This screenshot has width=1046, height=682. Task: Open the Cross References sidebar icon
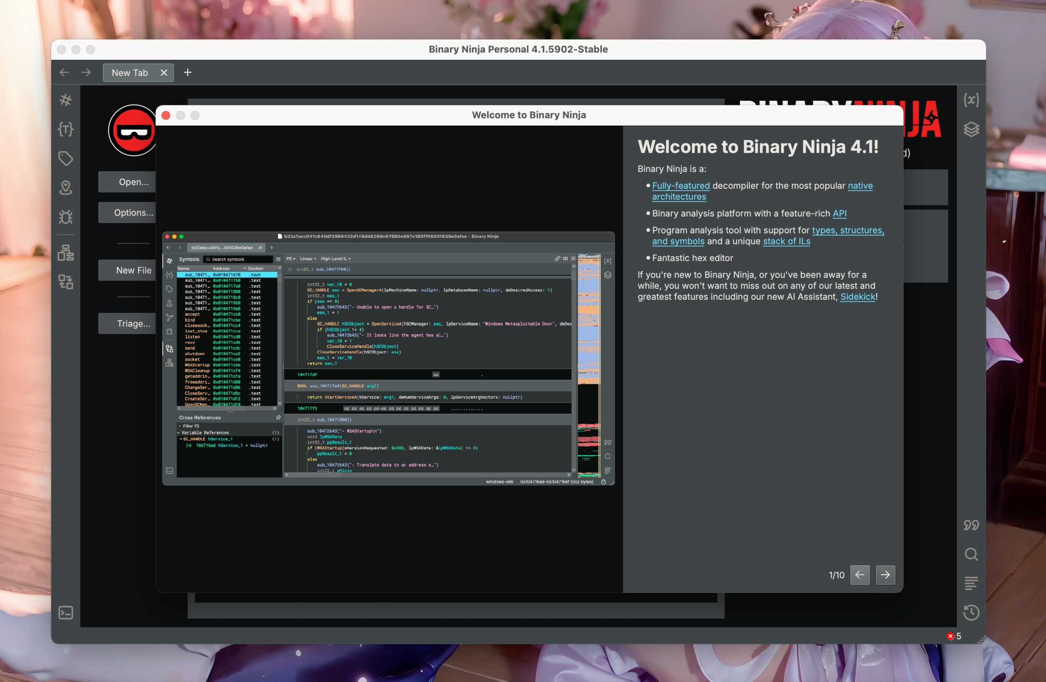point(65,282)
